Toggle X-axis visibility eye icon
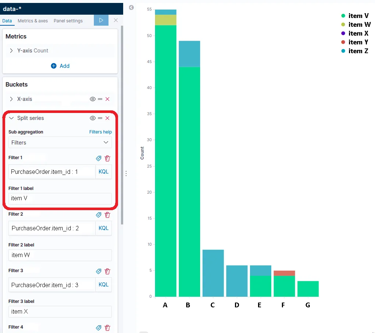Viewport: 375px width, 333px height. click(x=92, y=99)
